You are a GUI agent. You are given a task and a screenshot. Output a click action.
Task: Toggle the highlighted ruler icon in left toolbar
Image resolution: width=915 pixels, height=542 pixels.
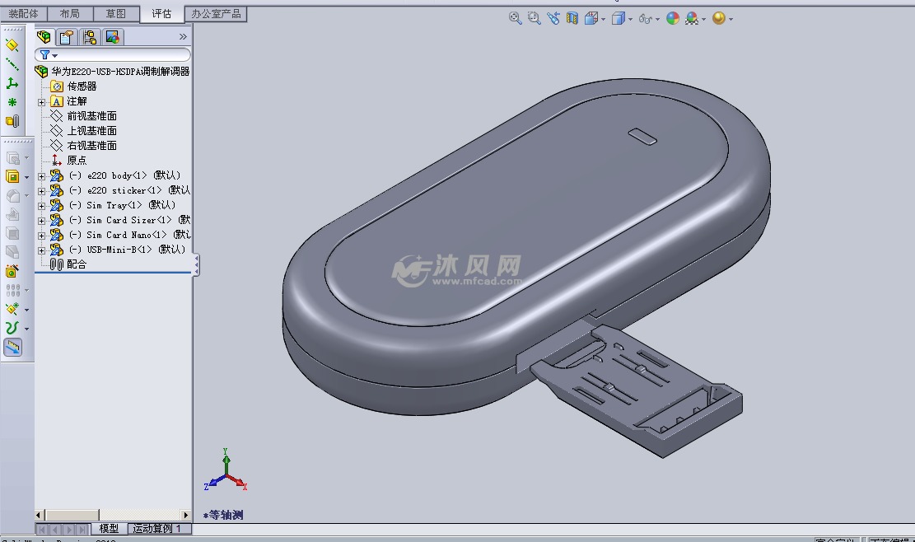click(13, 347)
